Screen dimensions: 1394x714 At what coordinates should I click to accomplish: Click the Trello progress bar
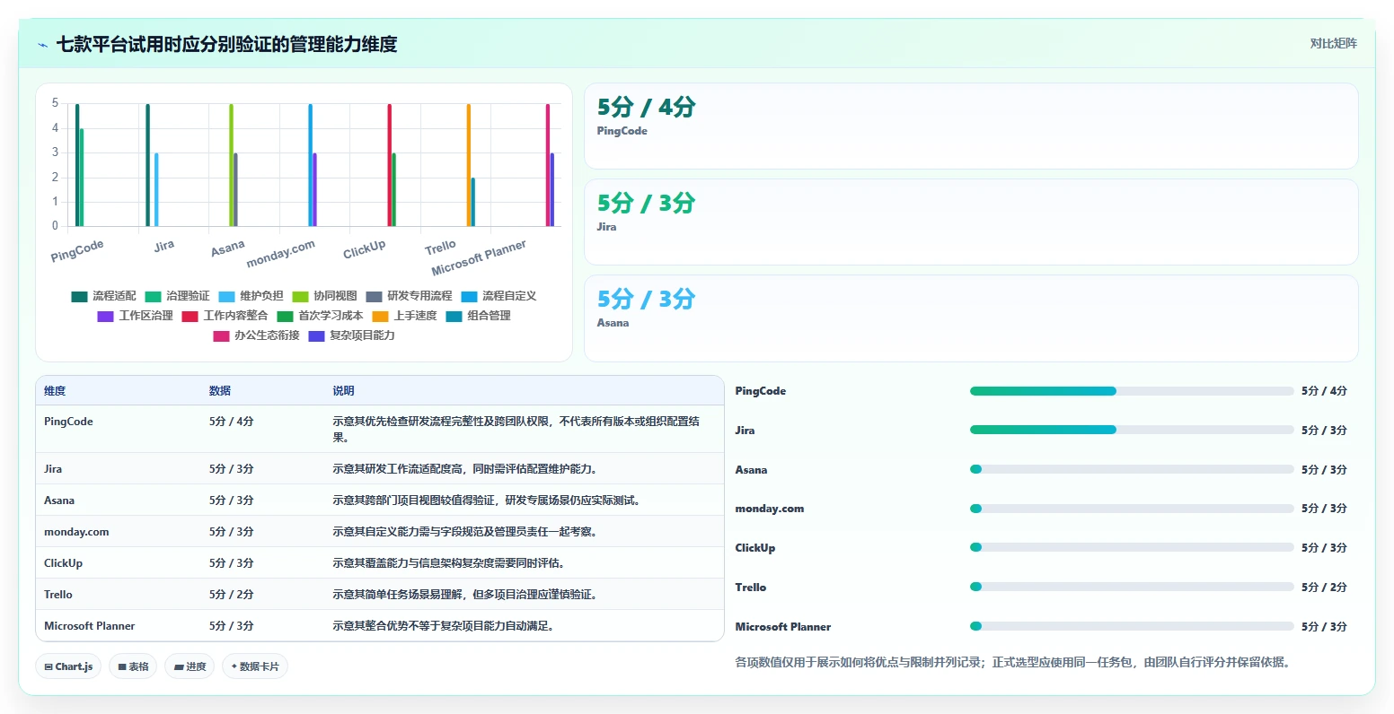(1132, 587)
